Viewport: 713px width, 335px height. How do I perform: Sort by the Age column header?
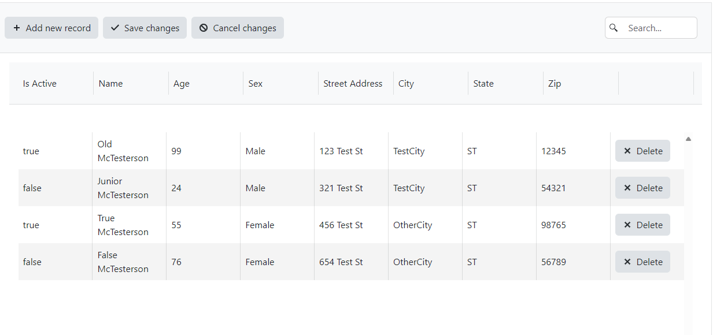point(182,83)
